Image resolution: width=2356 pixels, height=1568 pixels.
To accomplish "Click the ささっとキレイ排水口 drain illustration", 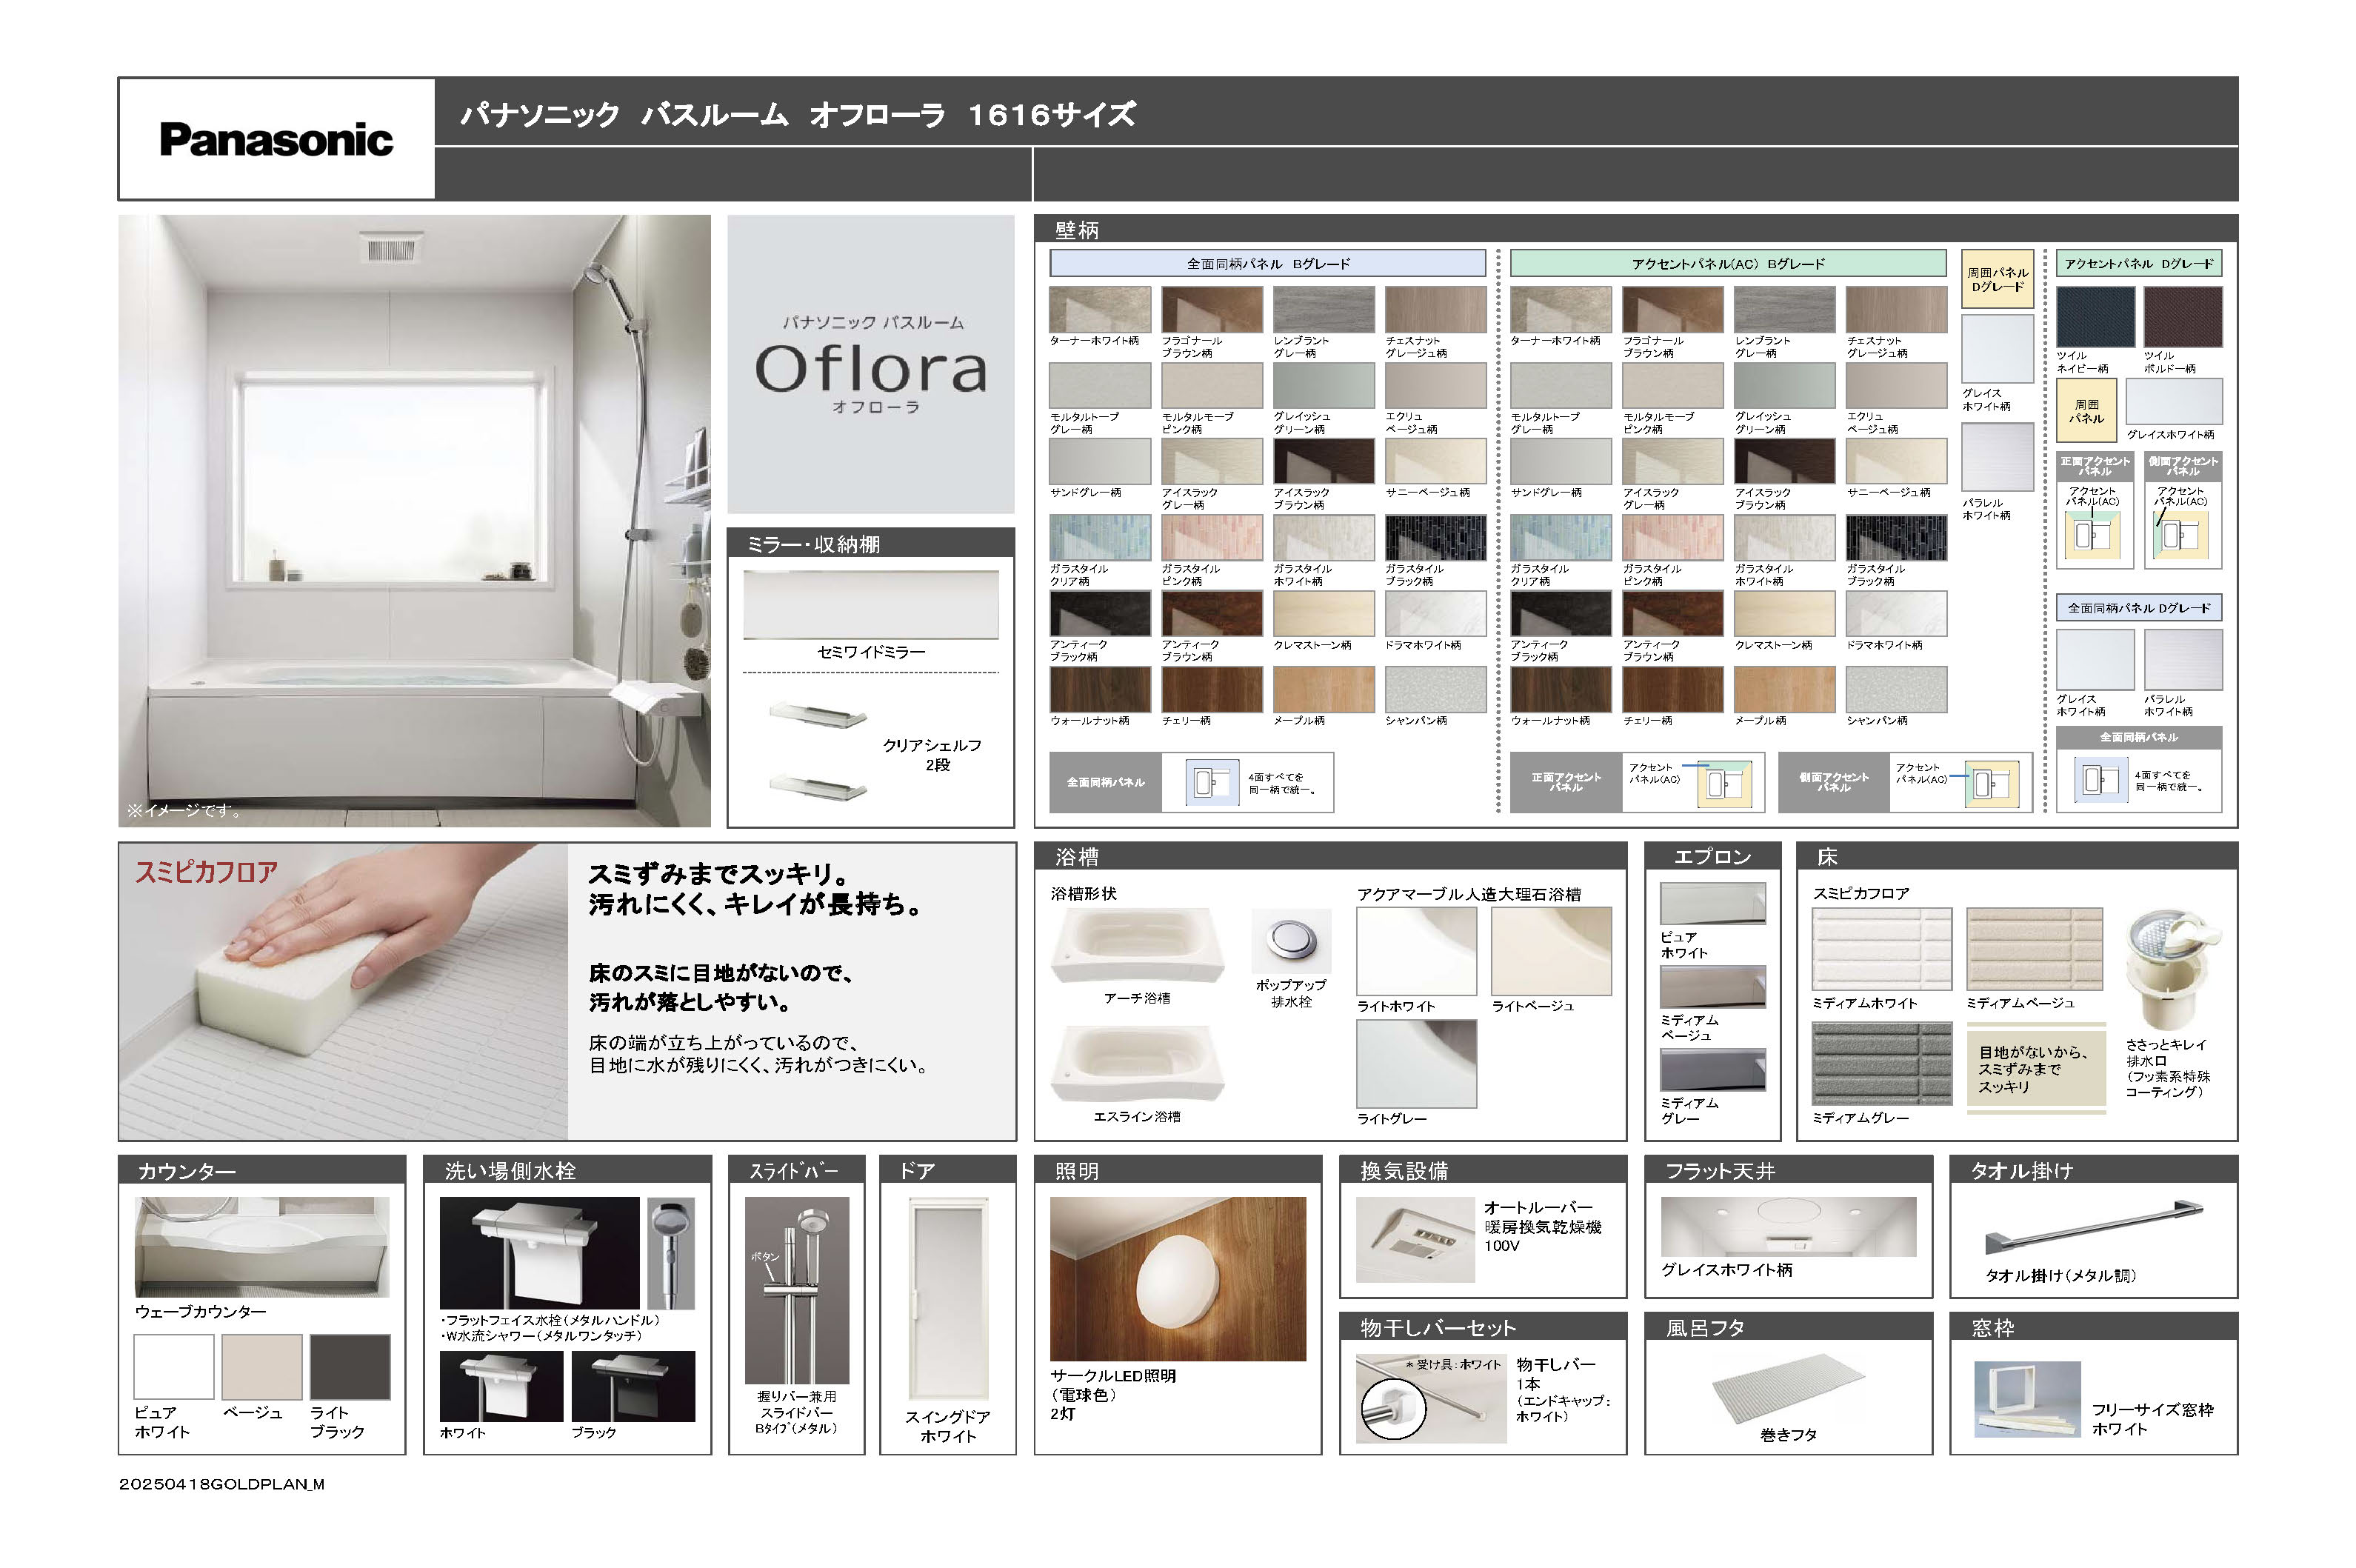I will click(x=2172, y=968).
